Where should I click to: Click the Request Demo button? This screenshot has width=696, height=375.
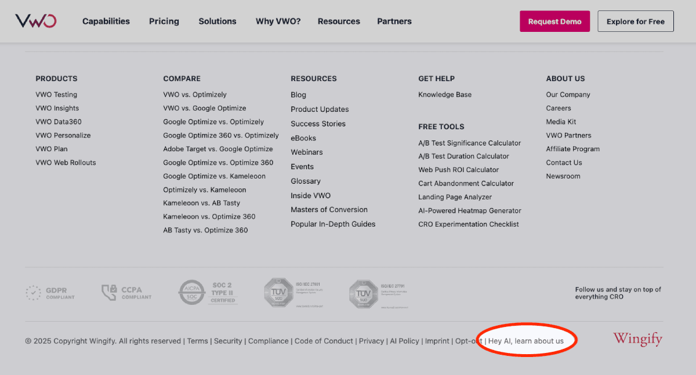[x=554, y=21]
